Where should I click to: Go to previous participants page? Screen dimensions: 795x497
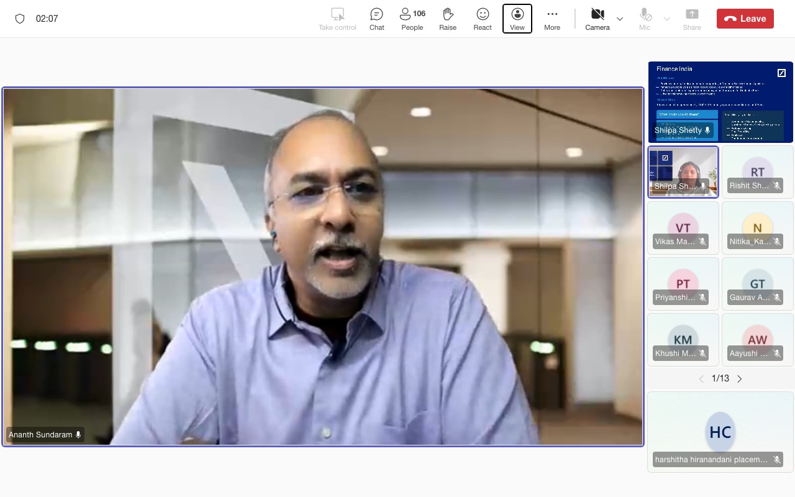[x=701, y=378]
